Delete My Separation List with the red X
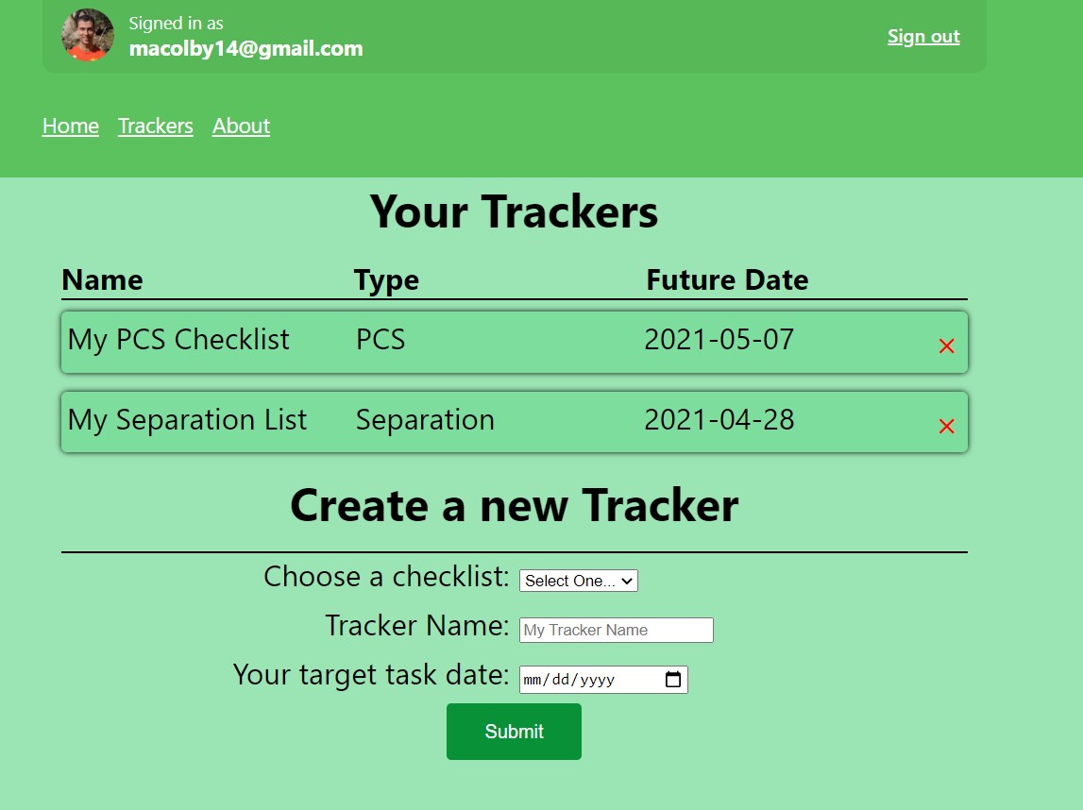The image size is (1083, 810). coord(945,427)
